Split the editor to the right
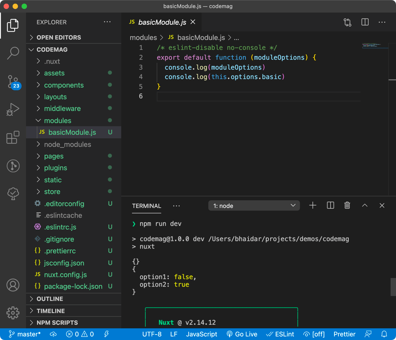This screenshot has height=340, width=396. (x=365, y=22)
